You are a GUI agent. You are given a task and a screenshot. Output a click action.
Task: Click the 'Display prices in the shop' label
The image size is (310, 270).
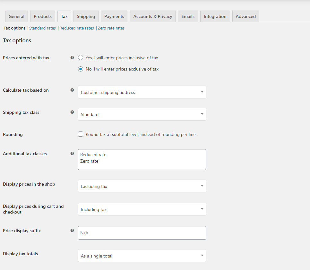(x=29, y=184)
